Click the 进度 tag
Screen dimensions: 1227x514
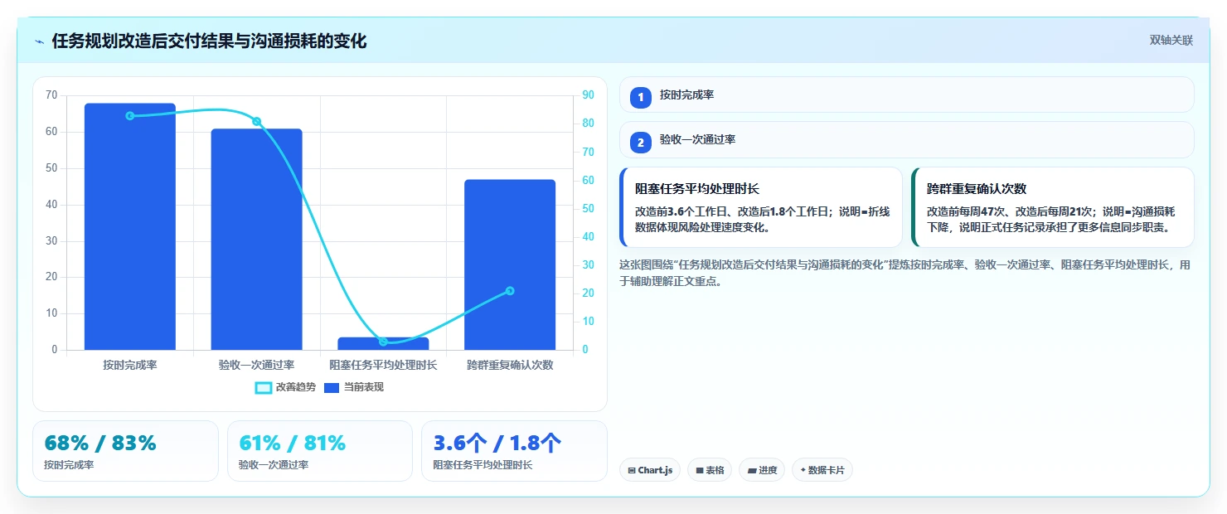(x=762, y=470)
